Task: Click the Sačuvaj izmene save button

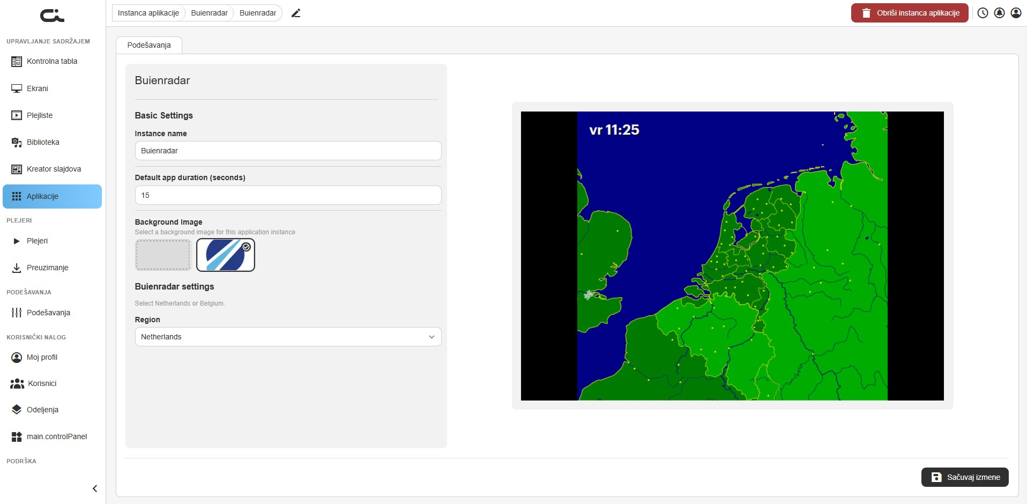Action: pyautogui.click(x=965, y=477)
